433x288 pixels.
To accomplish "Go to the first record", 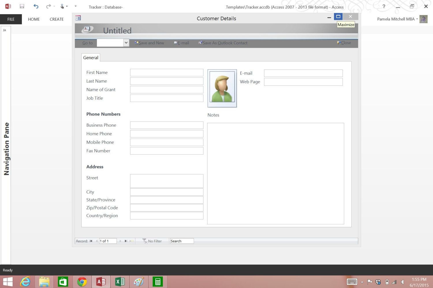I will click(91, 241).
